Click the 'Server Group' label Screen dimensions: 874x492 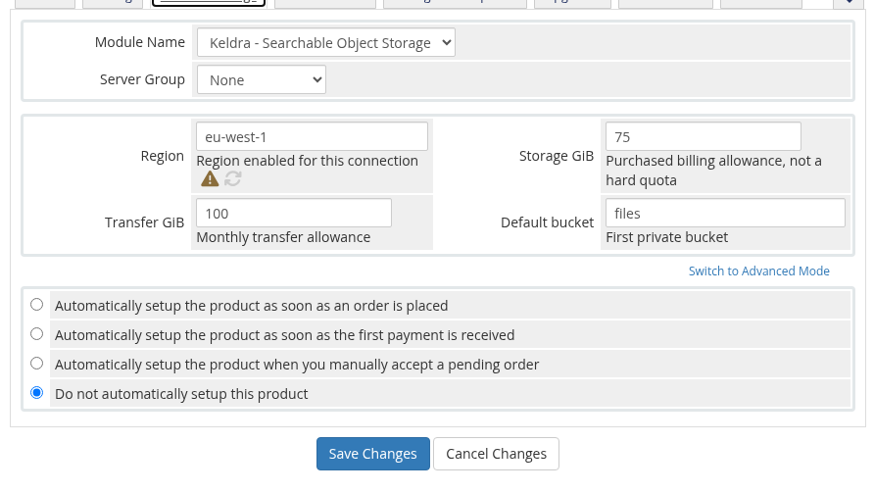142,79
